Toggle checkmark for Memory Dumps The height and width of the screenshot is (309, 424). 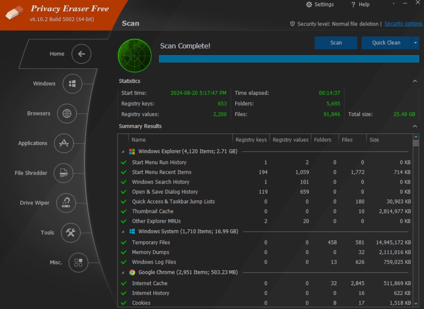coord(124,252)
